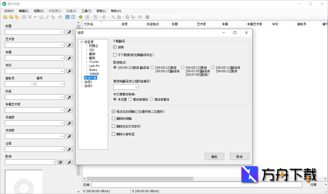This screenshot has width=328, height=194.
Task: Open the add folder icon on toolbar
Action: tap(11, 17)
